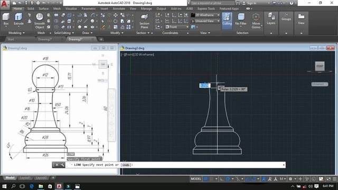Click the dynamic input length field

tap(204, 85)
